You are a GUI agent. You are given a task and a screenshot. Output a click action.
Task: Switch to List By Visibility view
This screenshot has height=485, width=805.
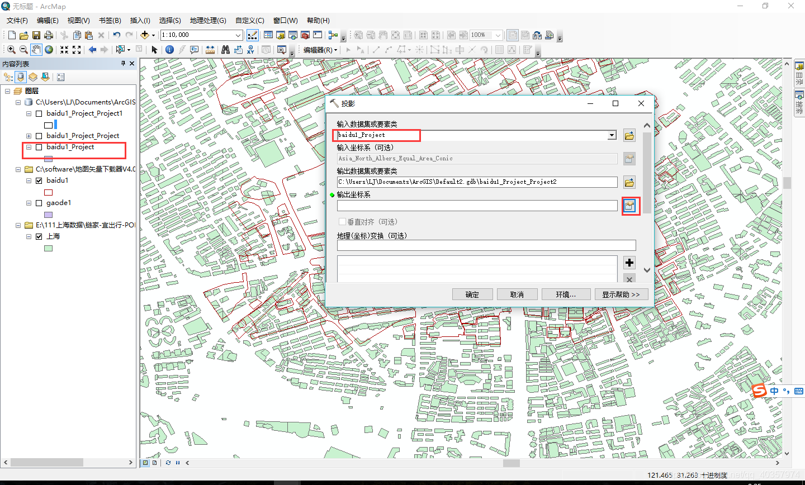tap(34, 77)
